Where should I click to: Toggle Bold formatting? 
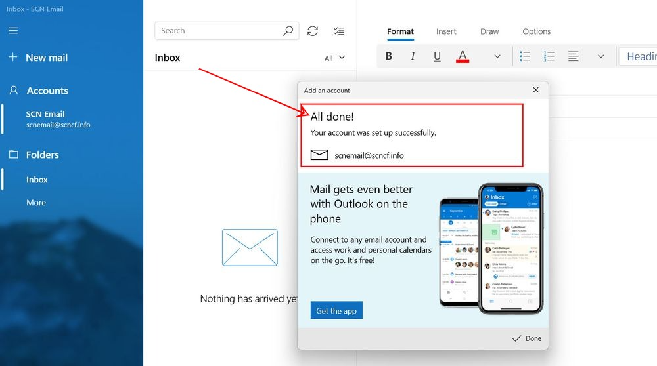(388, 56)
